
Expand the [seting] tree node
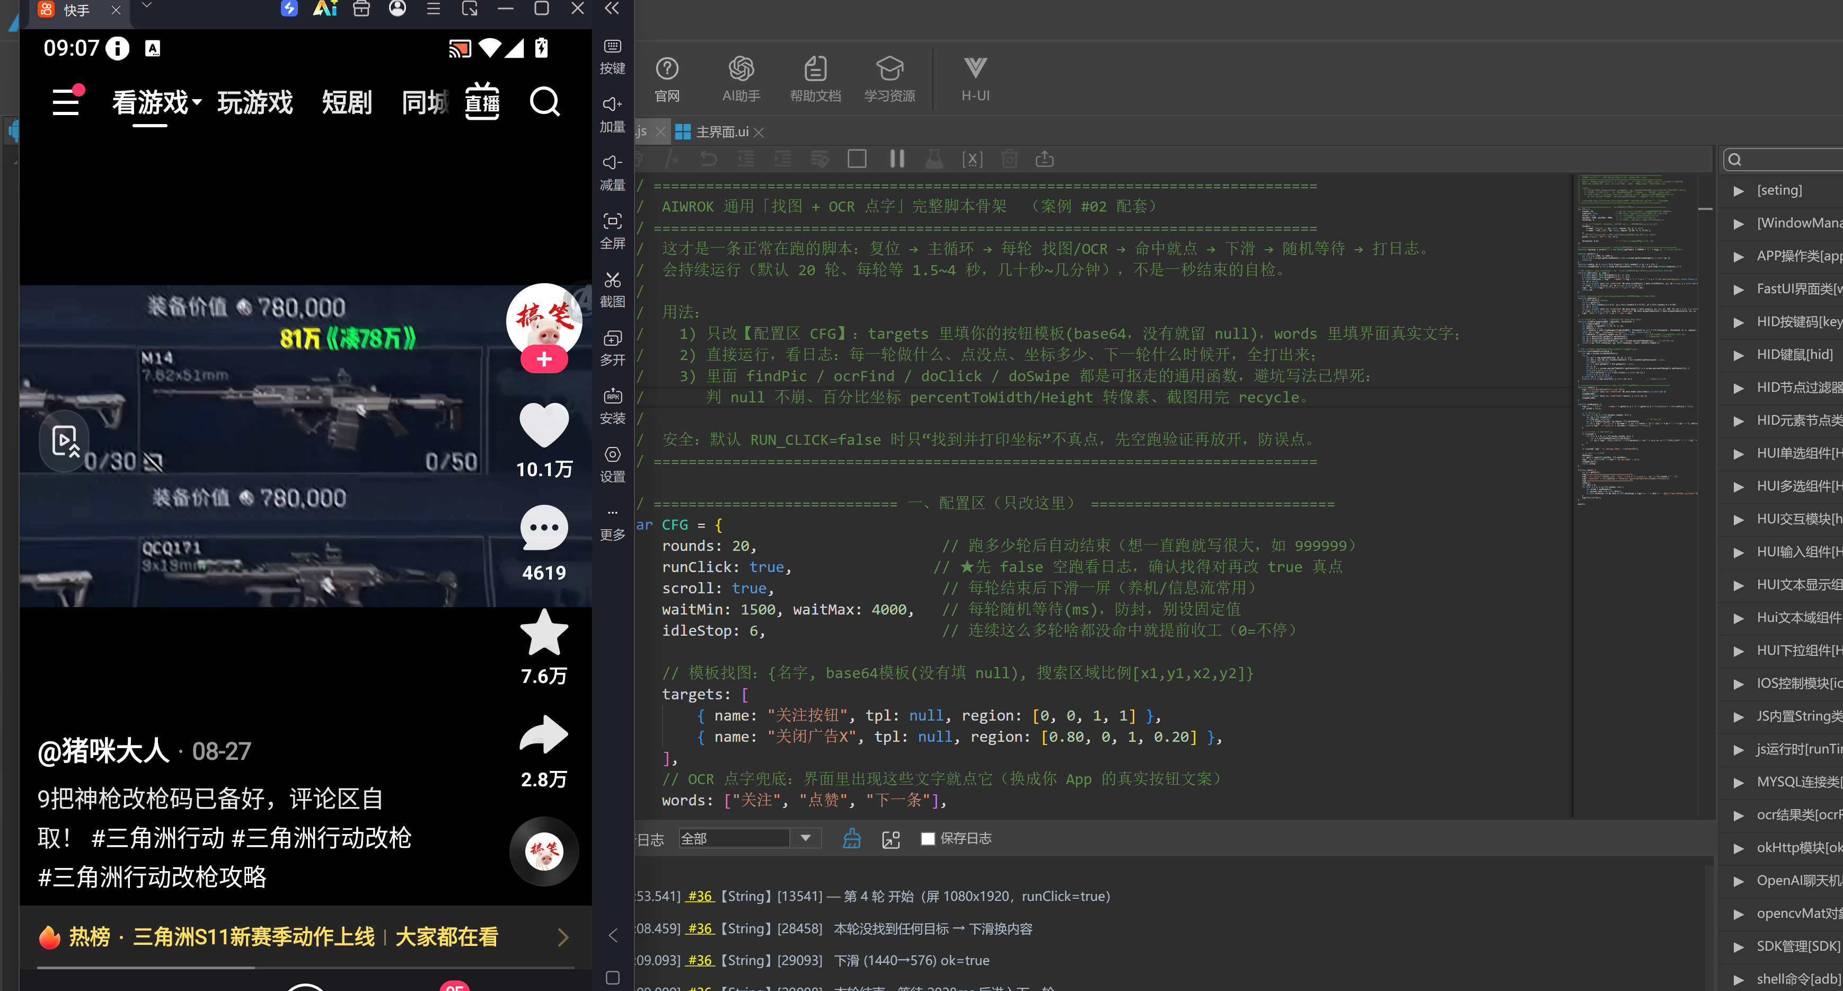coord(1739,190)
